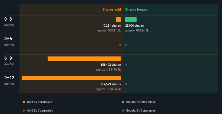This screenshot has height=114, width=222.
Task: Click the zero bought value for 6–9 months
Action: [126, 65]
